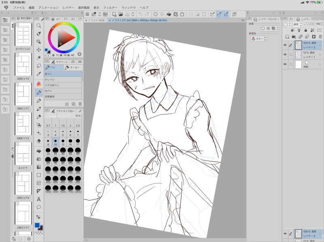This screenshot has height=242, width=324.
Task: Toggle Lock Transparent Pixels icon
Action: [x=312, y=30]
